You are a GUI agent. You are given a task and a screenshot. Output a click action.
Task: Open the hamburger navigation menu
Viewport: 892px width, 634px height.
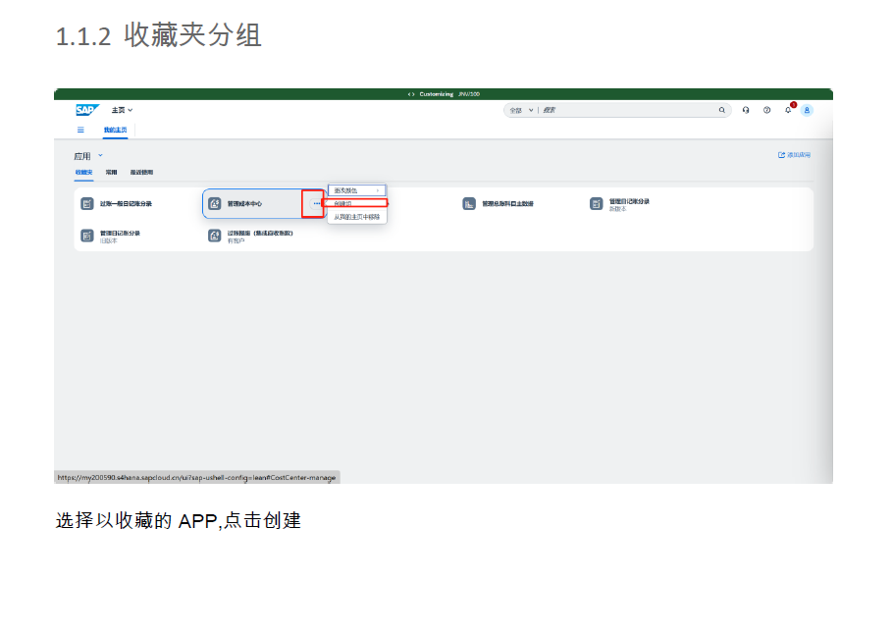point(80,130)
